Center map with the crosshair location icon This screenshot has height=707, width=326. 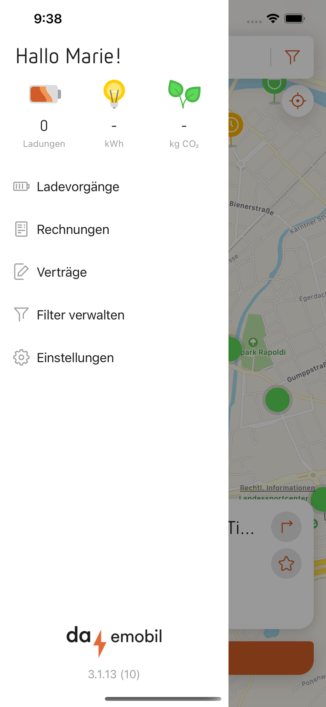pyautogui.click(x=298, y=101)
